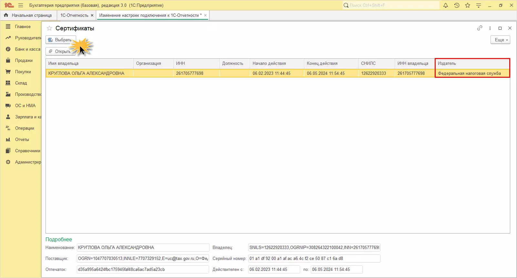
Task: Open the three-dot form options menu
Action: [x=490, y=28]
